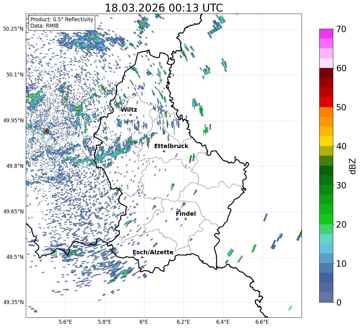Select the yellow colorbar segment near 40
This screenshot has height=328, width=360.
(x=326, y=141)
